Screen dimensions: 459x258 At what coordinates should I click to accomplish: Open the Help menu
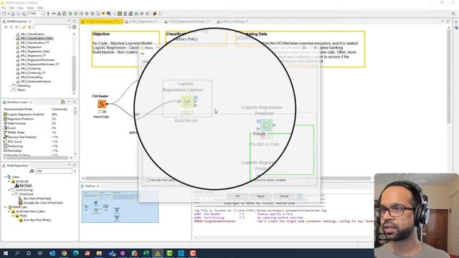point(40,8)
